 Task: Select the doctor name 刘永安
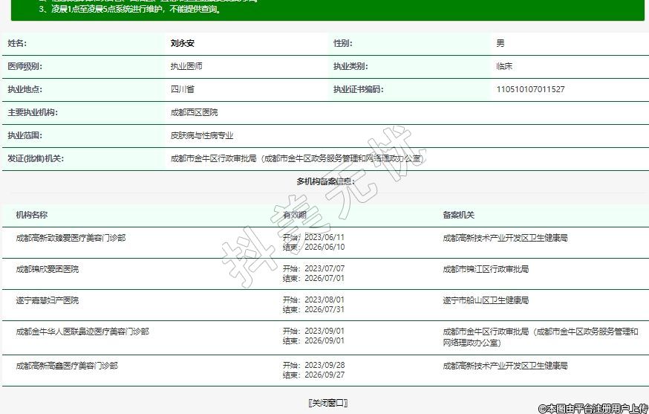182,43
